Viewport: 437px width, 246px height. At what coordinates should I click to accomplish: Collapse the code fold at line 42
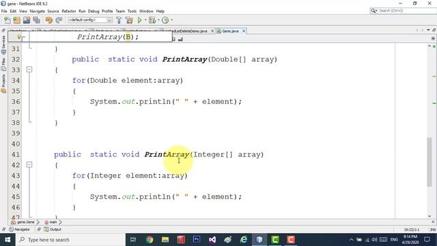(29, 165)
